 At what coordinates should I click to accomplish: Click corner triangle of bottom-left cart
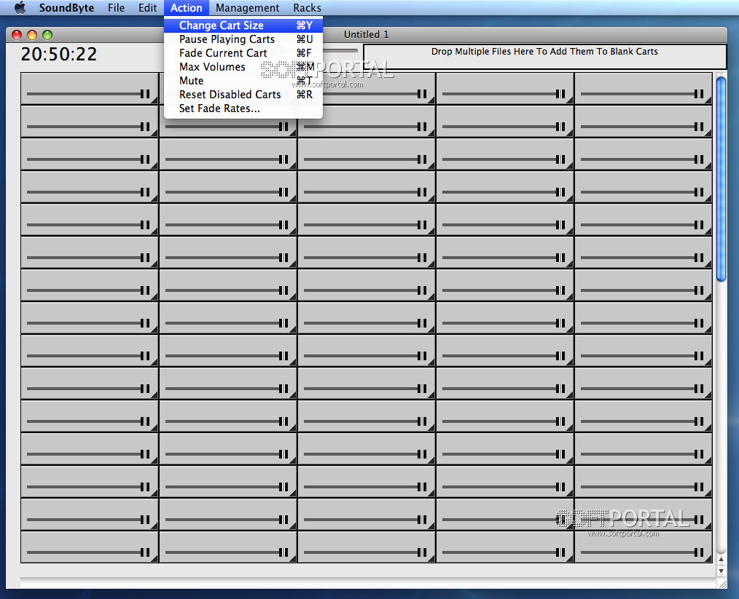tap(155, 559)
